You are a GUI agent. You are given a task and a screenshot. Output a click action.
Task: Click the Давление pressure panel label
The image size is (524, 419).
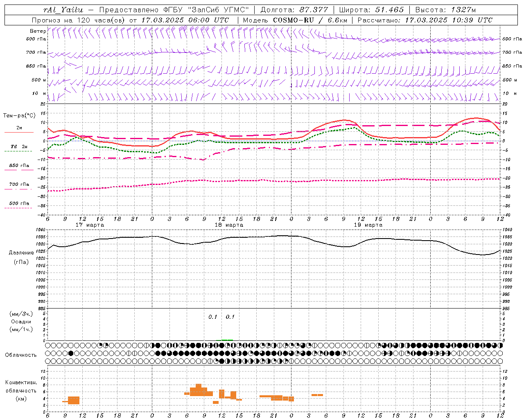(21, 253)
